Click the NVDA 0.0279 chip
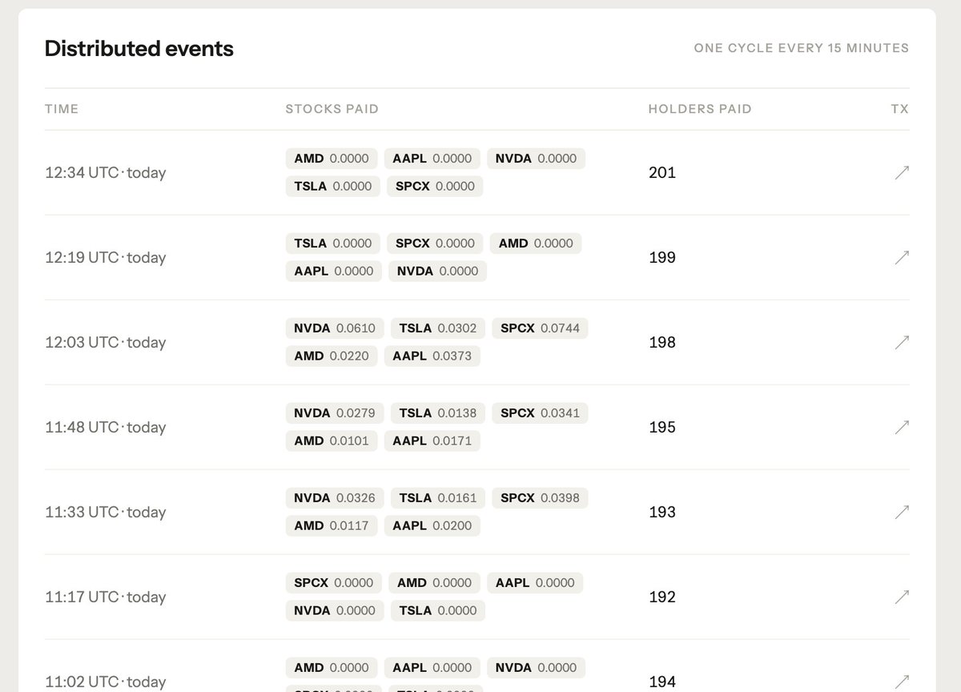The image size is (961, 692). click(335, 413)
